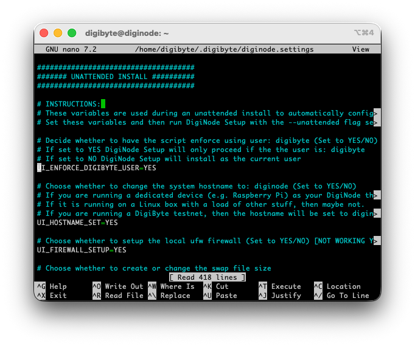Click the yellow minimize window button
Image resolution: width=415 pixels, height=346 pixels.
(58, 33)
